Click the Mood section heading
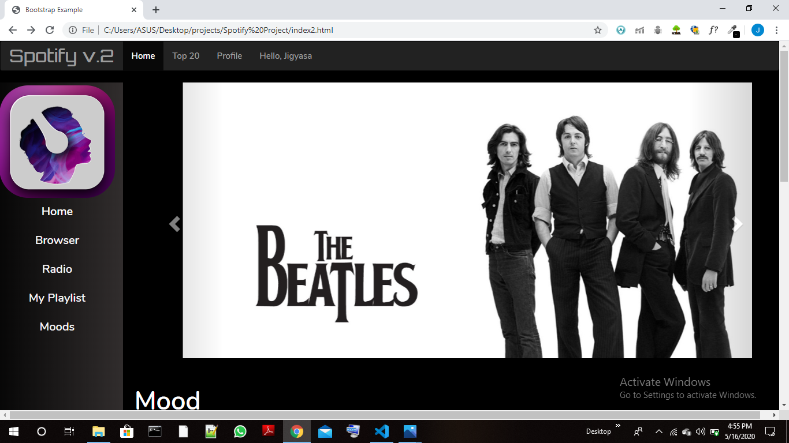789x443 pixels. click(168, 400)
